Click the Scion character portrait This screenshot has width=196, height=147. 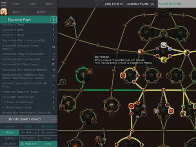[x=4, y=12]
